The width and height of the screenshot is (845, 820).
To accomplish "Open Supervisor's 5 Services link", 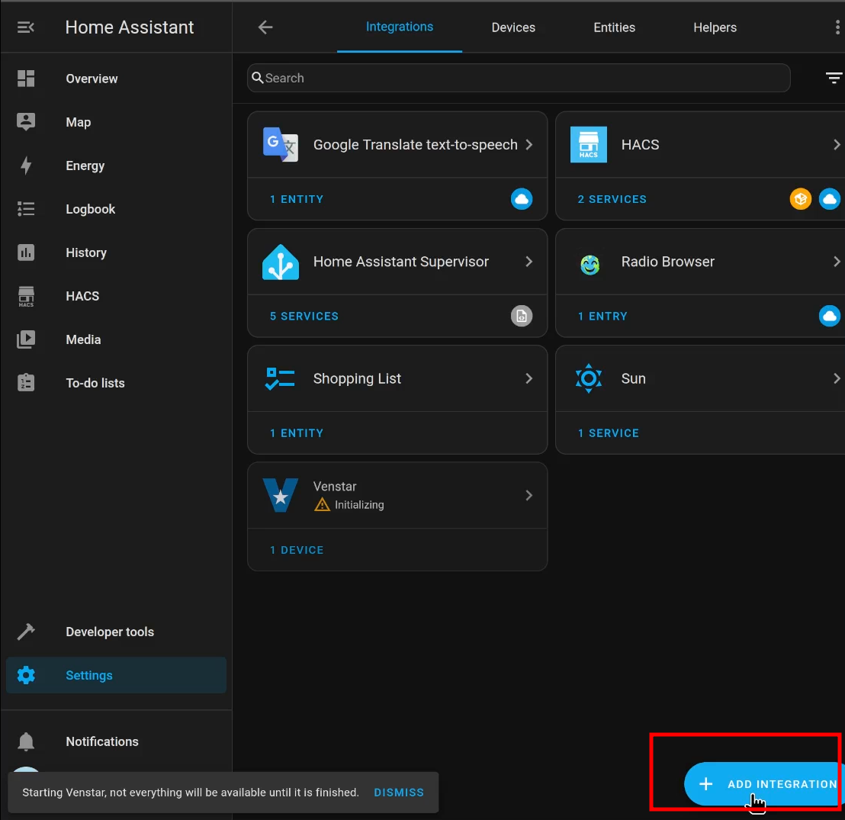I will (304, 316).
